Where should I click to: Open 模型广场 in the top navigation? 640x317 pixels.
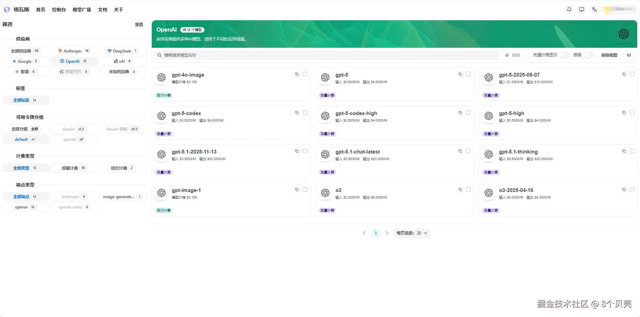(x=82, y=10)
